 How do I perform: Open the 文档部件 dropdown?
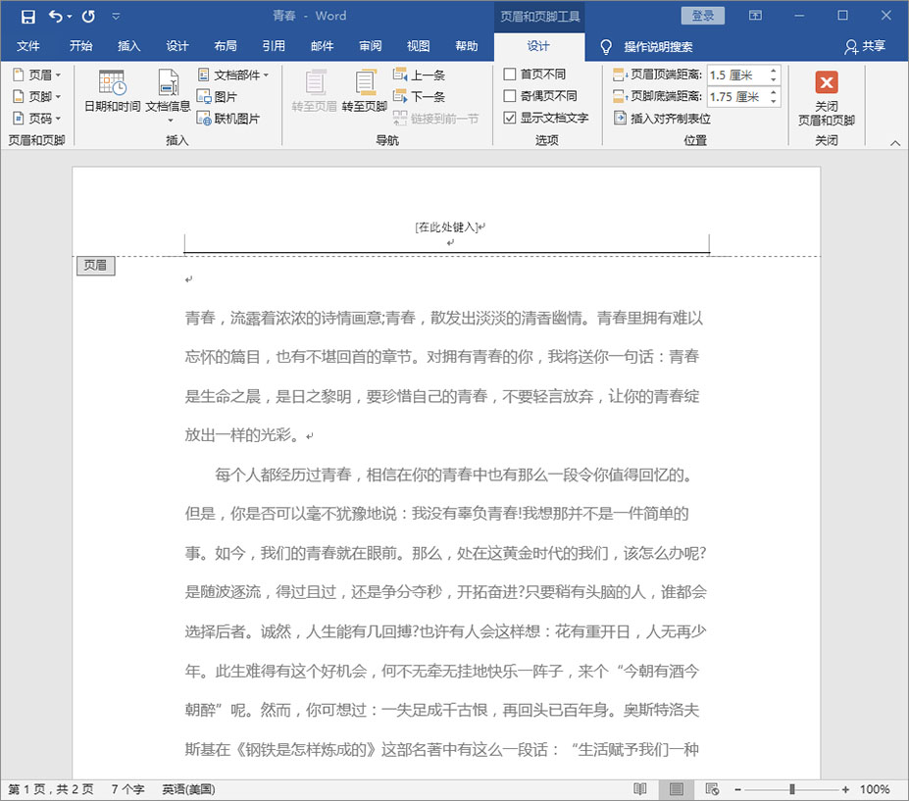pyautogui.click(x=233, y=75)
